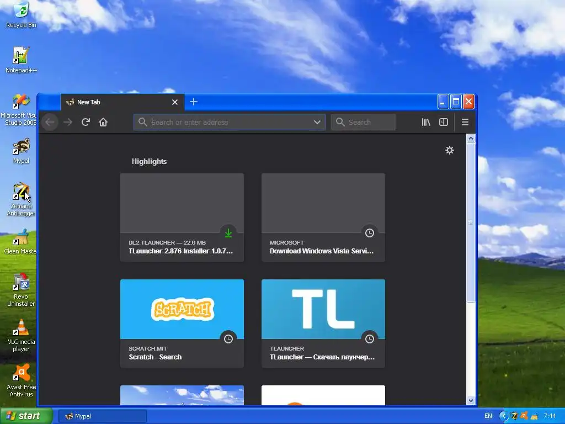Click green download icon on TLauncher card
Image resolution: width=565 pixels, height=424 pixels.
point(228,234)
